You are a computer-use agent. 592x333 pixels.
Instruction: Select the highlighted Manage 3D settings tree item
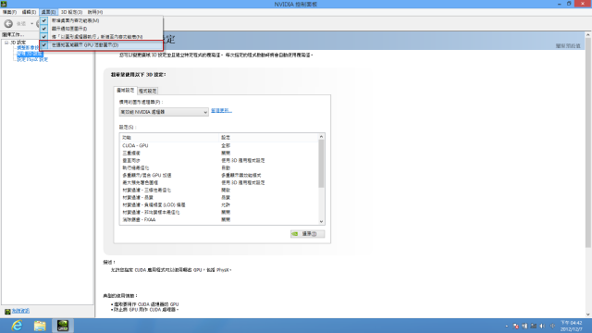pos(30,54)
